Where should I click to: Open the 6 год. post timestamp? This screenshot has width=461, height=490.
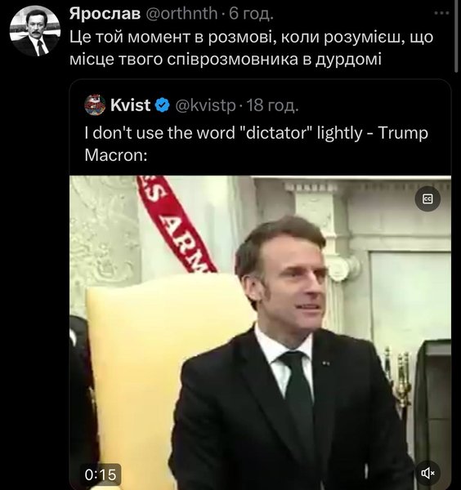click(251, 13)
